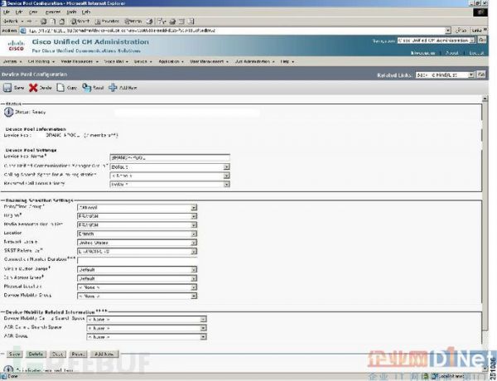Open Device Mobility Calling Search Space dropdown
Image resolution: width=497 pixels, height=381 pixels.
tap(147, 319)
